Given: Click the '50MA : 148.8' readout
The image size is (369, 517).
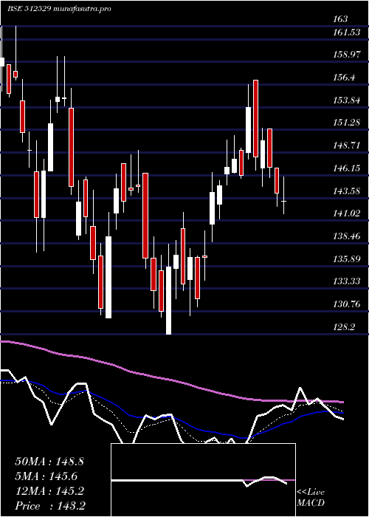Looking at the screenshot, I should (49, 462).
